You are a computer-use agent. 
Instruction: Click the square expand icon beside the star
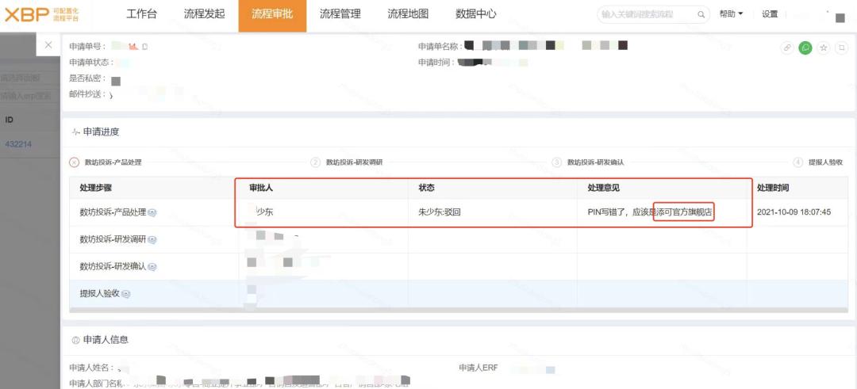click(841, 48)
